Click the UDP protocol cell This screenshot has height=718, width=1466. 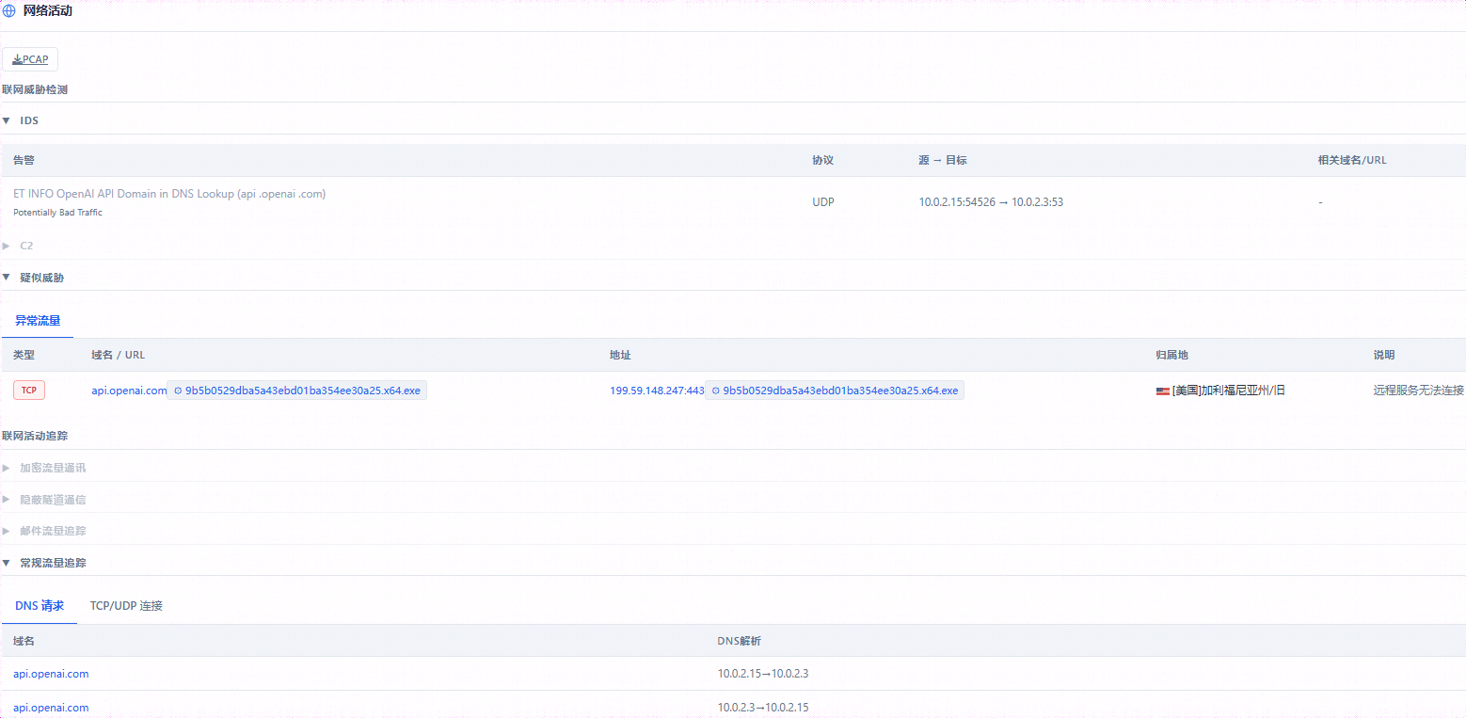click(823, 202)
